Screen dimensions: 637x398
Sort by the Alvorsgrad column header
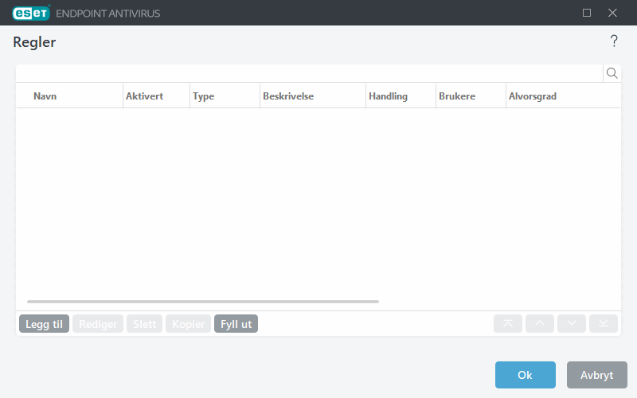coord(532,96)
